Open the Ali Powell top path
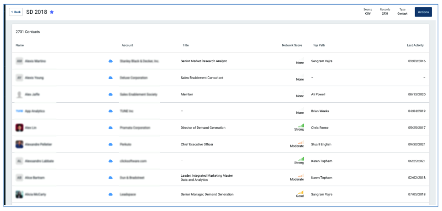The width and height of the screenshot is (442, 211). 318,95
